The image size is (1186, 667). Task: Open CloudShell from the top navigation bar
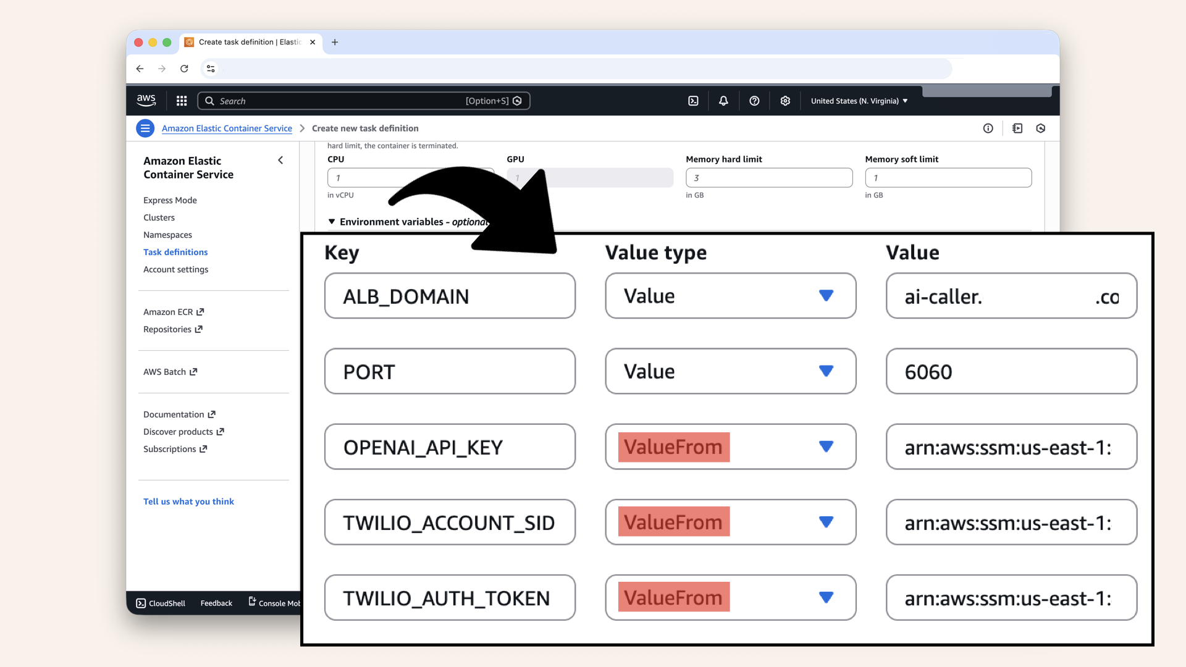coord(693,101)
